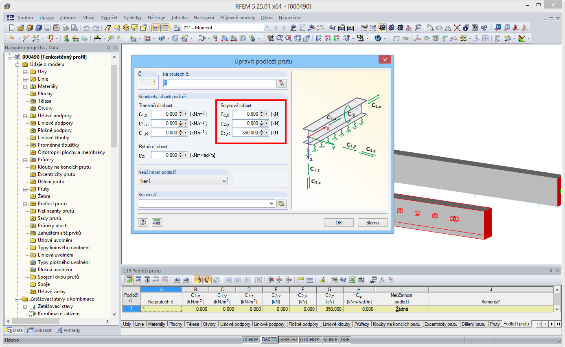The height and width of the screenshot is (347, 565).
Task: Click the New document icon in the toolbar
Action: tap(11, 28)
